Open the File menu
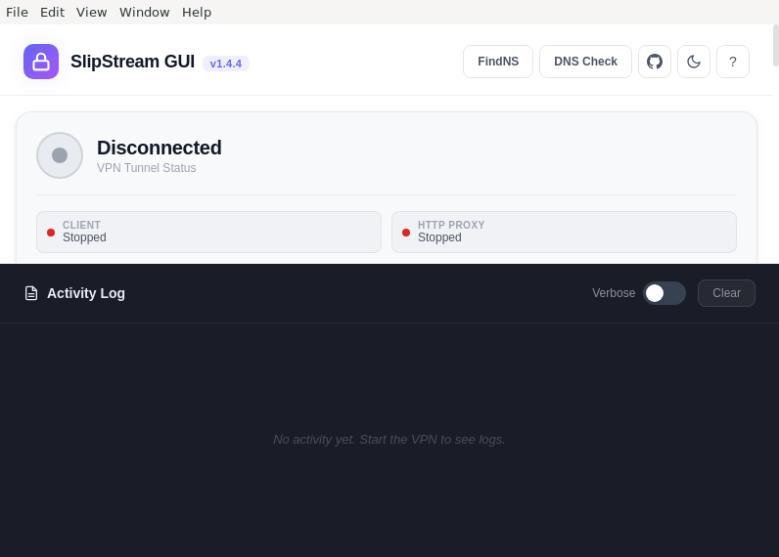The image size is (779, 557). pyautogui.click(x=17, y=12)
